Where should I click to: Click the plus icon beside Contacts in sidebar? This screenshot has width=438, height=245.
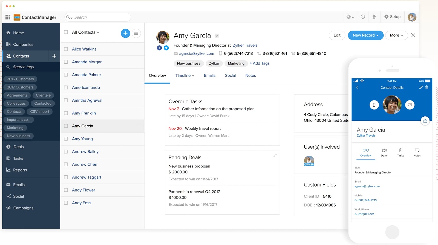pos(54,56)
